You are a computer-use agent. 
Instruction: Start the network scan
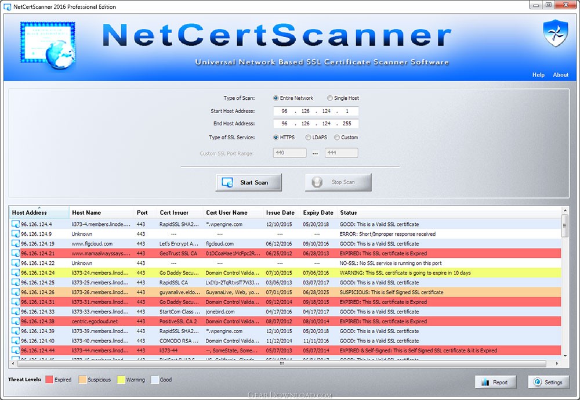tap(249, 182)
